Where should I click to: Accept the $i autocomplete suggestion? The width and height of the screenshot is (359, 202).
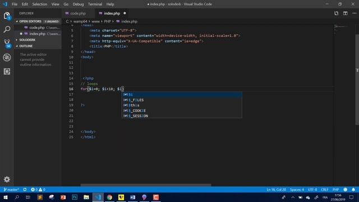(x=182, y=94)
